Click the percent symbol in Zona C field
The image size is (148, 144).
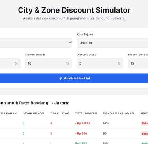coord(119,63)
